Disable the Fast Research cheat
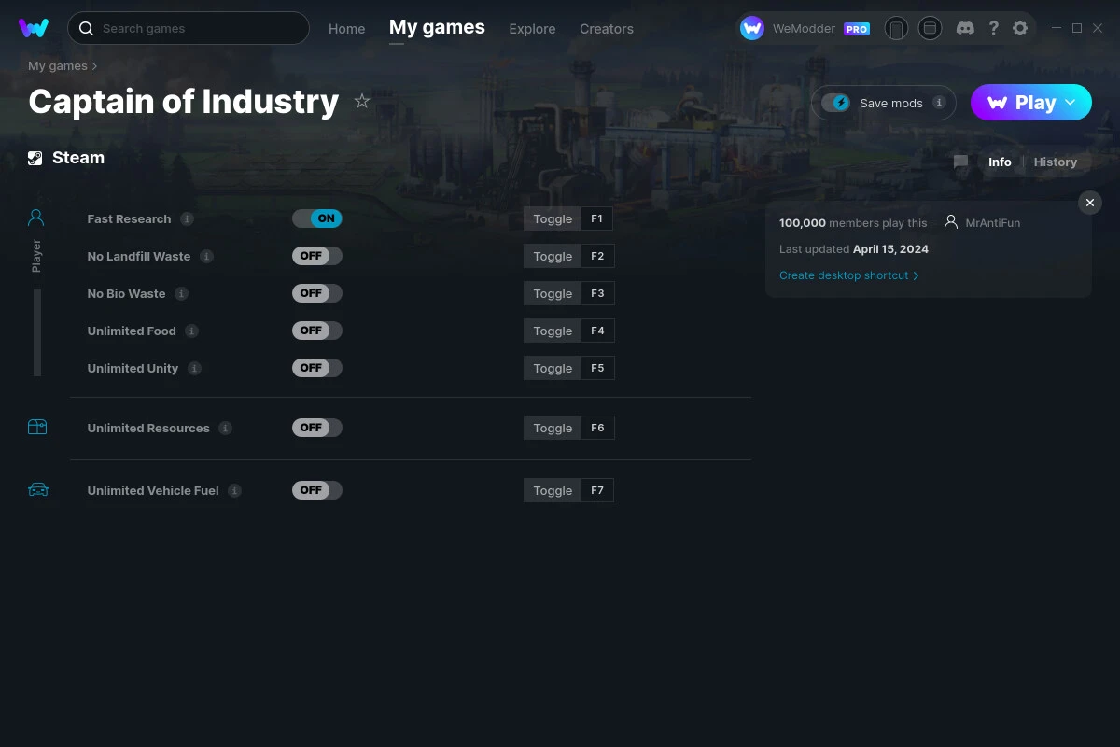 317,218
